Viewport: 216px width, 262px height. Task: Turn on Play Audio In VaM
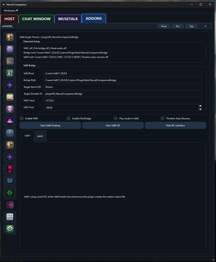click(115, 118)
